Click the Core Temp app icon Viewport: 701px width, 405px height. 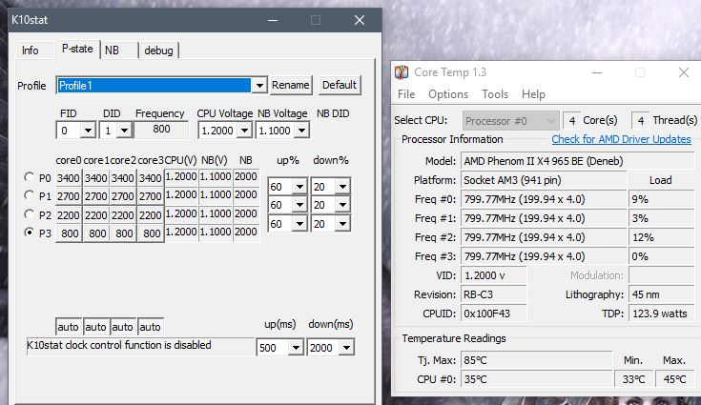(402, 71)
